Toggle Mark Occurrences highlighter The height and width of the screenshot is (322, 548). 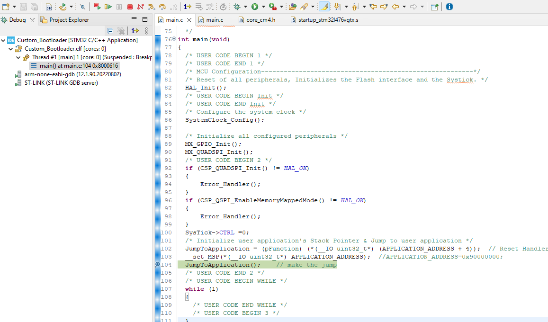323,7
